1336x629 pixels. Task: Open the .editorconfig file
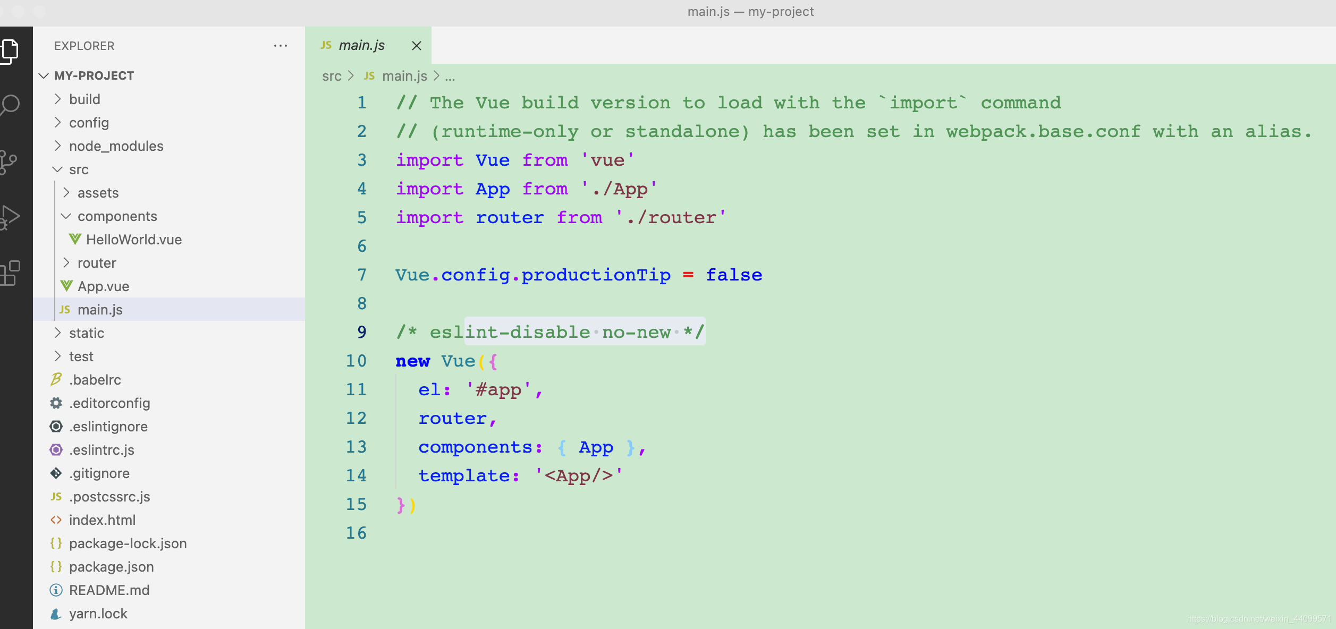coord(169,403)
